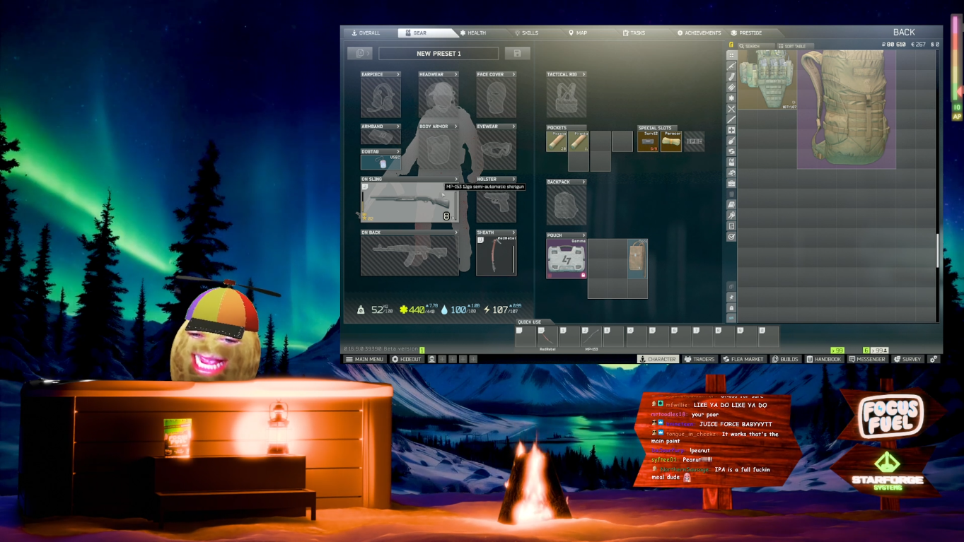Click the stash vertical scrollbar

939,251
